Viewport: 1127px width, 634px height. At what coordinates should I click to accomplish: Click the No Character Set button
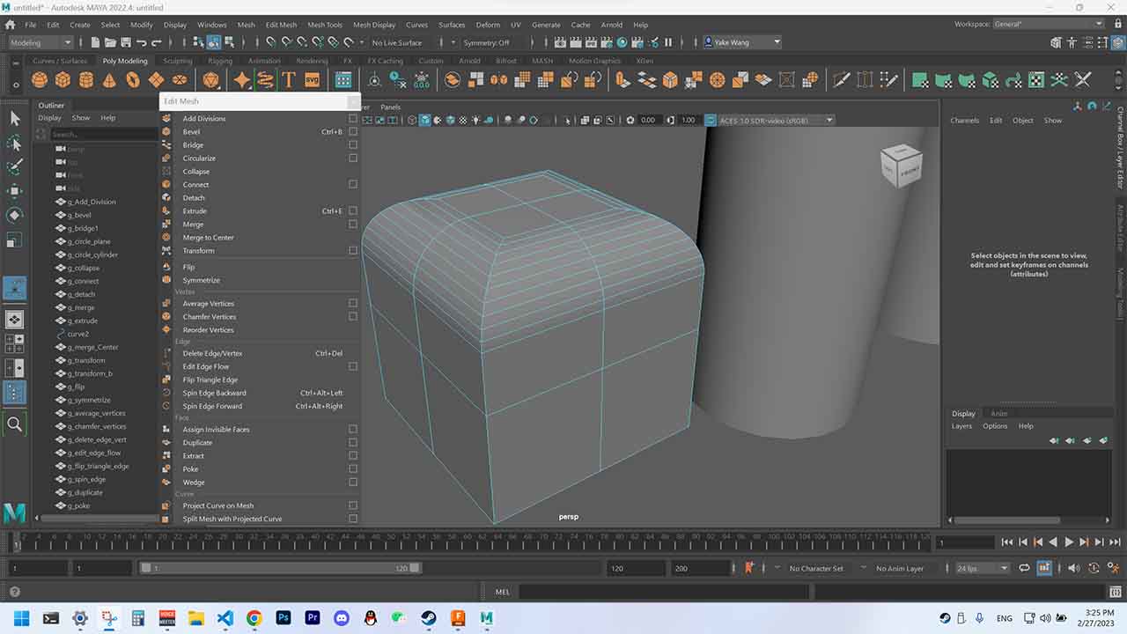(x=815, y=568)
